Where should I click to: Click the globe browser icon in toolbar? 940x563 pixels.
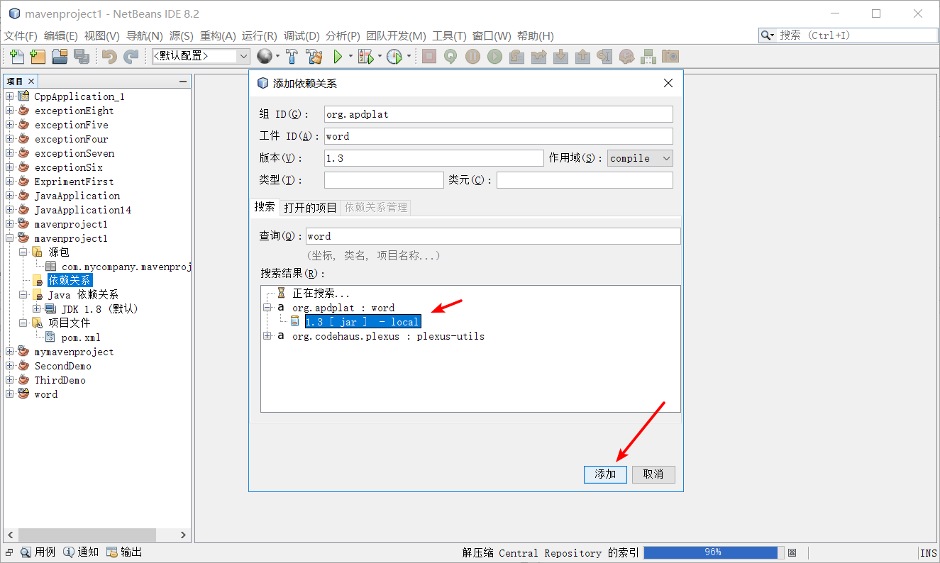point(265,56)
